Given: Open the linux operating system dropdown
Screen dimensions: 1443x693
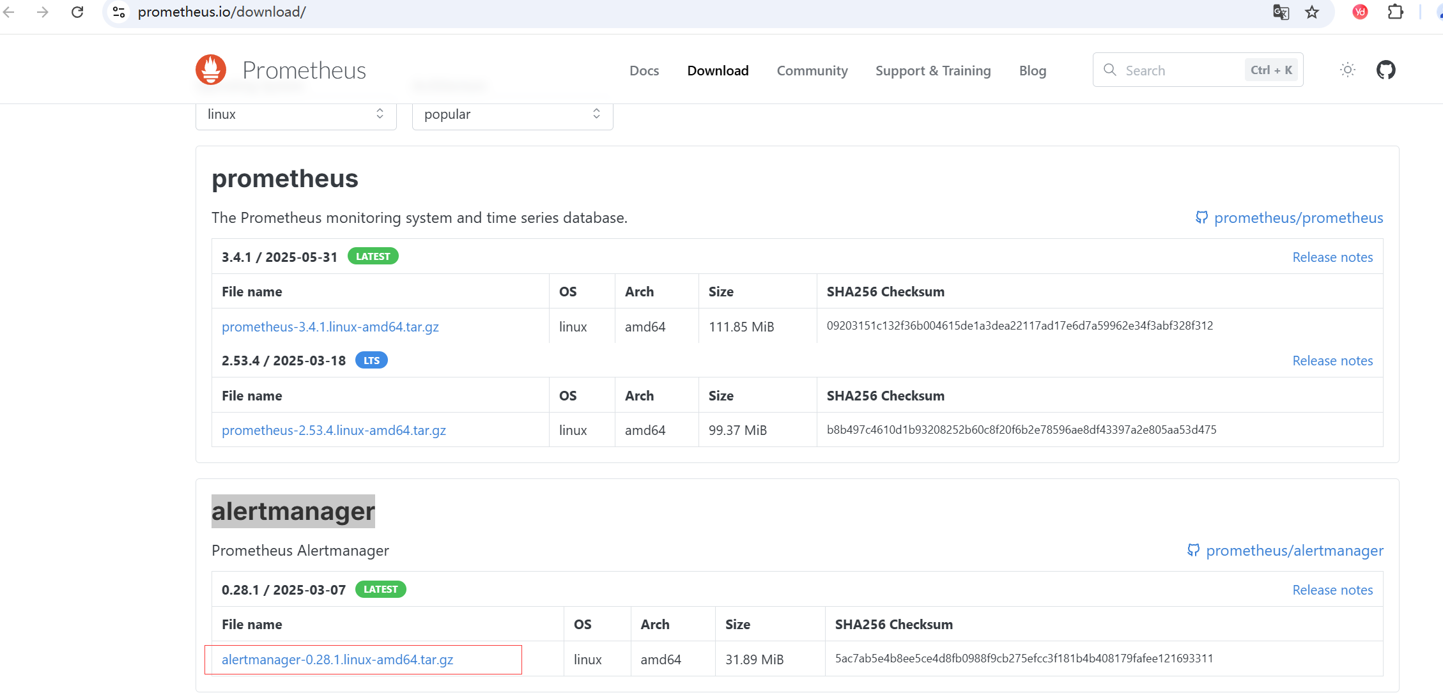Looking at the screenshot, I should (296, 114).
